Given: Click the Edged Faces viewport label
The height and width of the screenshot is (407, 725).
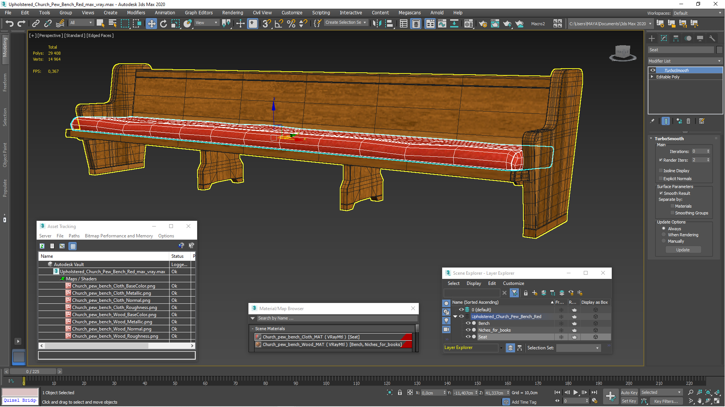Looking at the screenshot, I should 100,35.
